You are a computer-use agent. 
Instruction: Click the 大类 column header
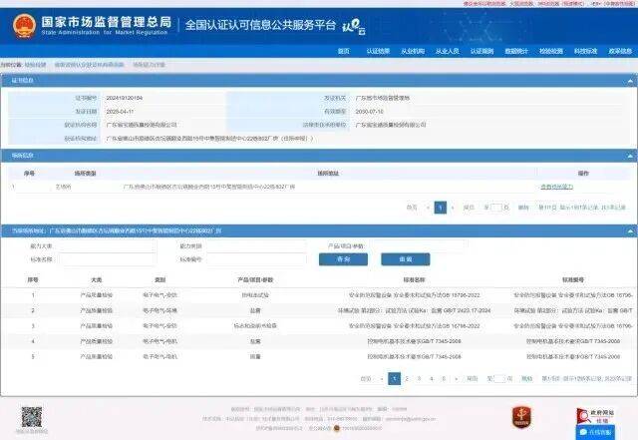pos(97,280)
